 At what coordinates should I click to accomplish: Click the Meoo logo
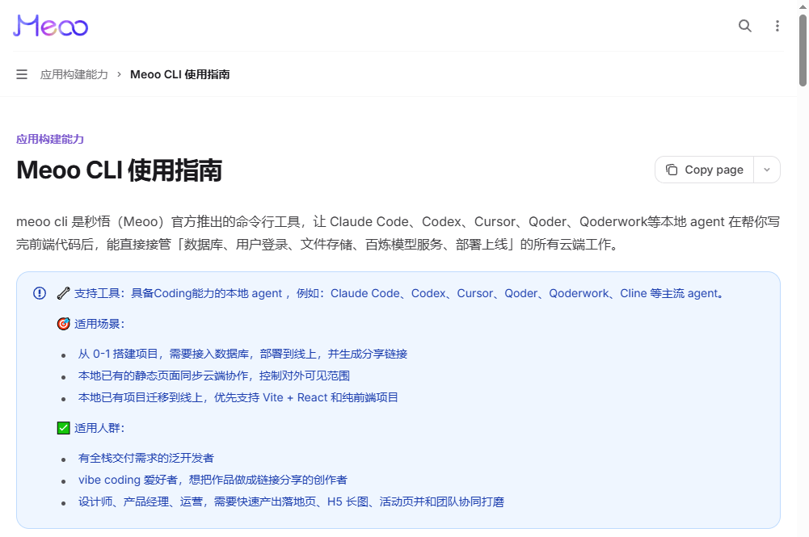pyautogui.click(x=51, y=25)
